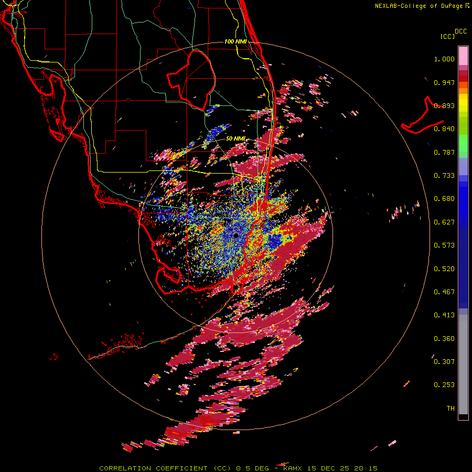Click the 100 NMI range ring label
The width and height of the screenshot is (472, 472).
235,41
